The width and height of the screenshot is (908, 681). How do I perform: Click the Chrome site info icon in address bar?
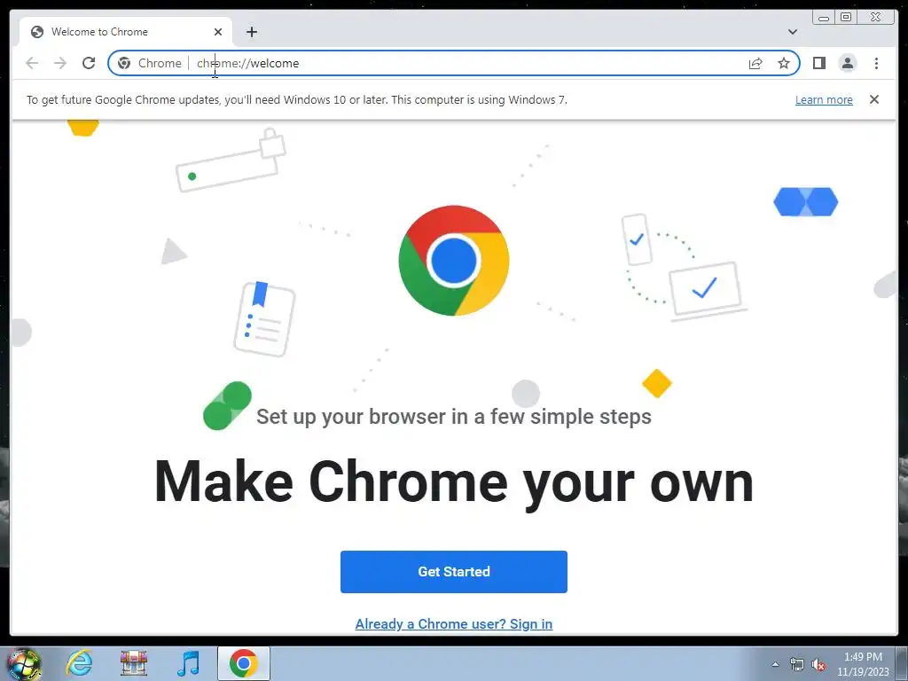[x=124, y=63]
